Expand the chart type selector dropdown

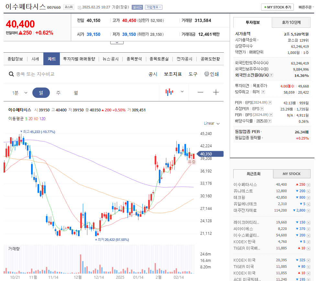click(x=181, y=92)
